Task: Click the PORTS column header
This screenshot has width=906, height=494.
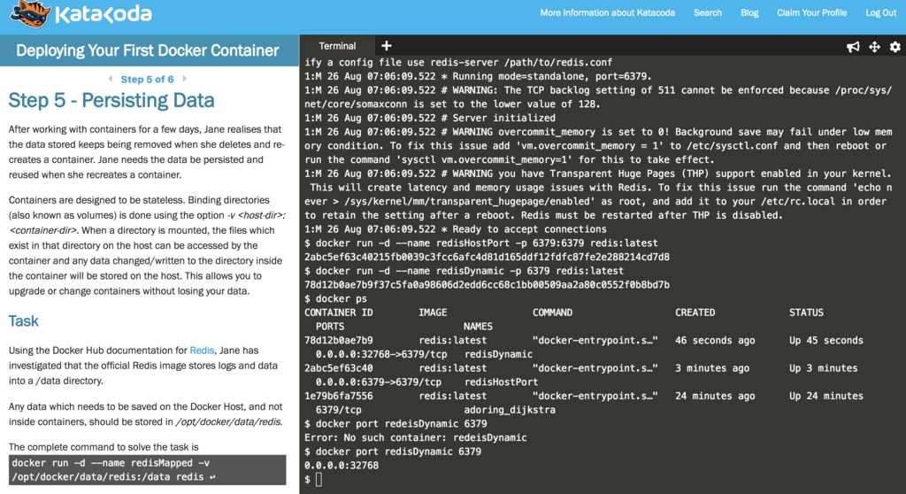Action: click(330, 327)
